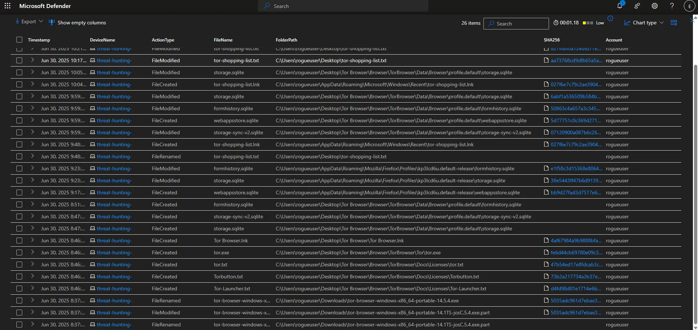
Task: Expand the tor-shopping-list.txt 10:17 row
Action: point(32,60)
